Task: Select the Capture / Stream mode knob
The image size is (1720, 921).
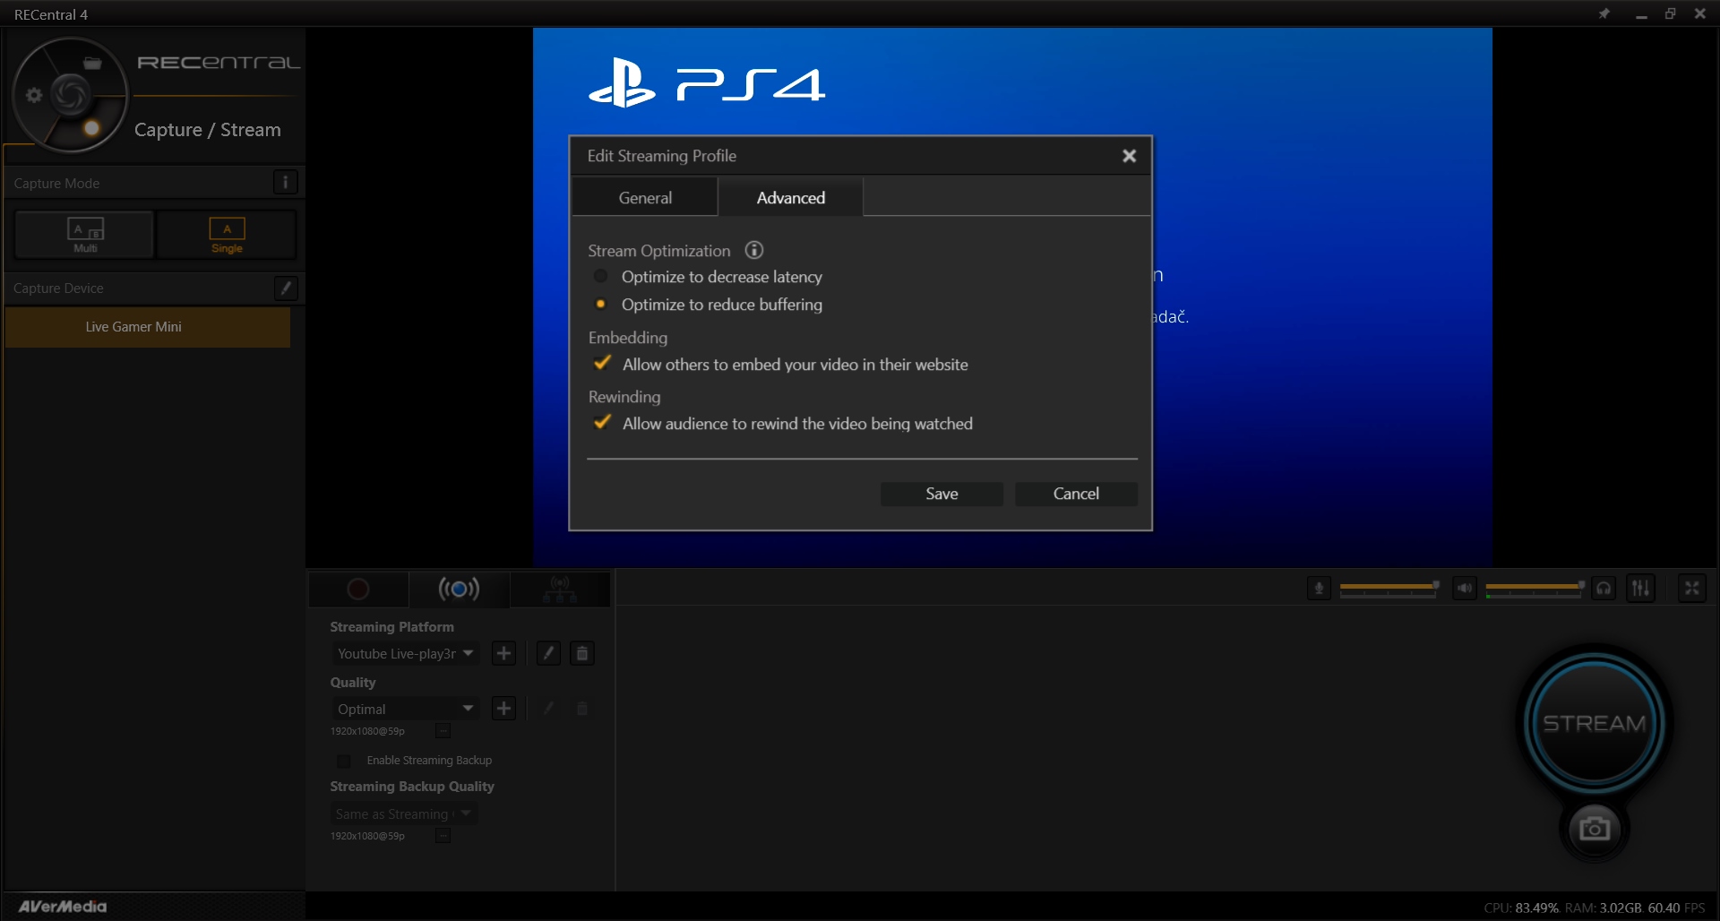Action: [x=91, y=128]
